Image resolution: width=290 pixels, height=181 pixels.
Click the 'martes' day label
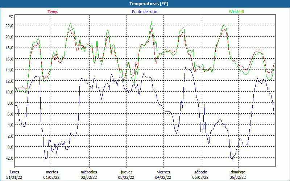52,172
